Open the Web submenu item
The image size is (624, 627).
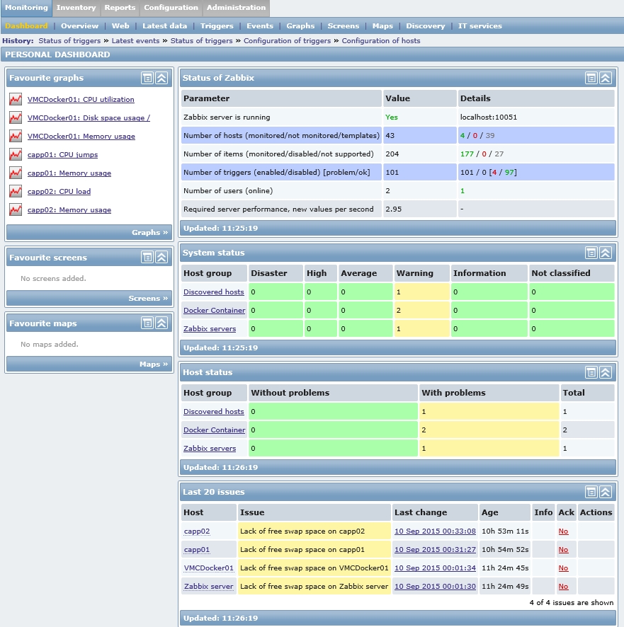pos(120,26)
